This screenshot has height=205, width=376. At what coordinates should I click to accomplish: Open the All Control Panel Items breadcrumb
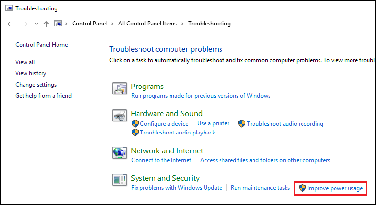148,24
